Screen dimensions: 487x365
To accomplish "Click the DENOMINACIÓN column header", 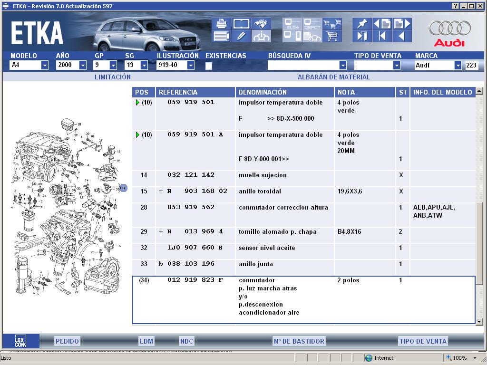I will [284, 92].
